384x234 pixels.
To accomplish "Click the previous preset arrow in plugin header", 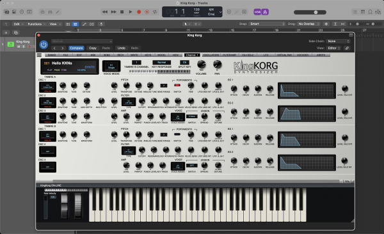I will pos(54,48).
